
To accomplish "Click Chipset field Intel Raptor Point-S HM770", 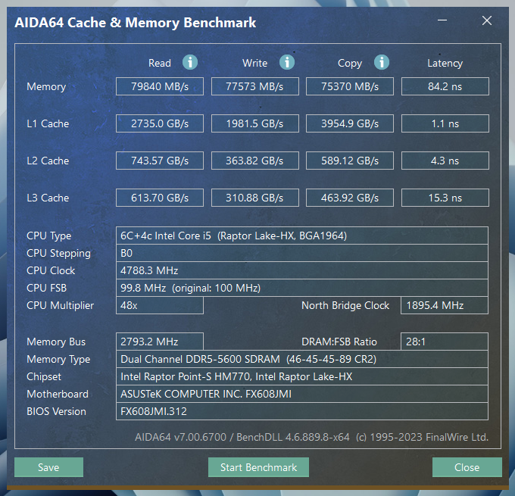I will coord(302,376).
